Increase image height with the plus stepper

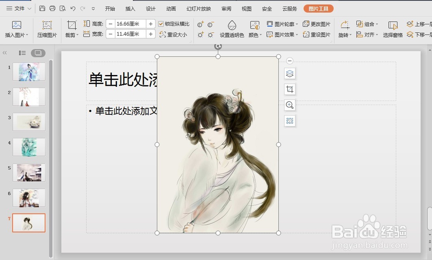pyautogui.click(x=149, y=24)
